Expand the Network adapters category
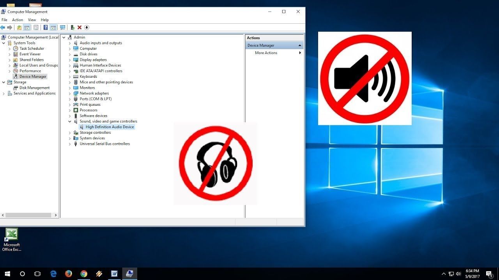Screen dimensions: 499x280 70,93
